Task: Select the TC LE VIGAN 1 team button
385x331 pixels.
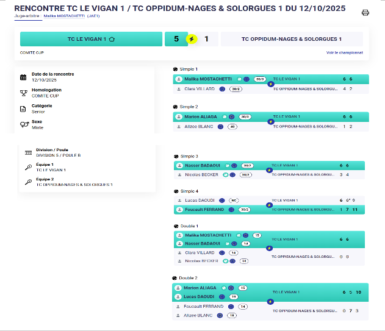Action: pyautogui.click(x=91, y=39)
